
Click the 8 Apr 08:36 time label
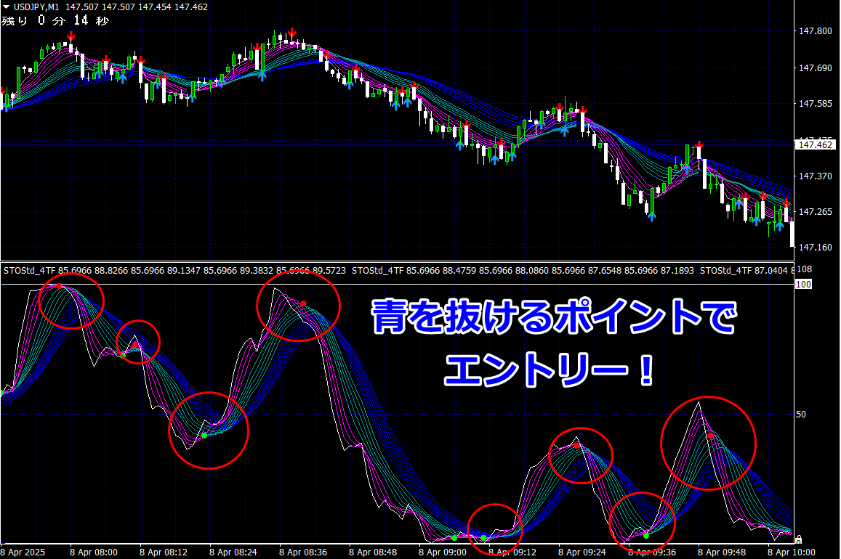tap(303, 552)
